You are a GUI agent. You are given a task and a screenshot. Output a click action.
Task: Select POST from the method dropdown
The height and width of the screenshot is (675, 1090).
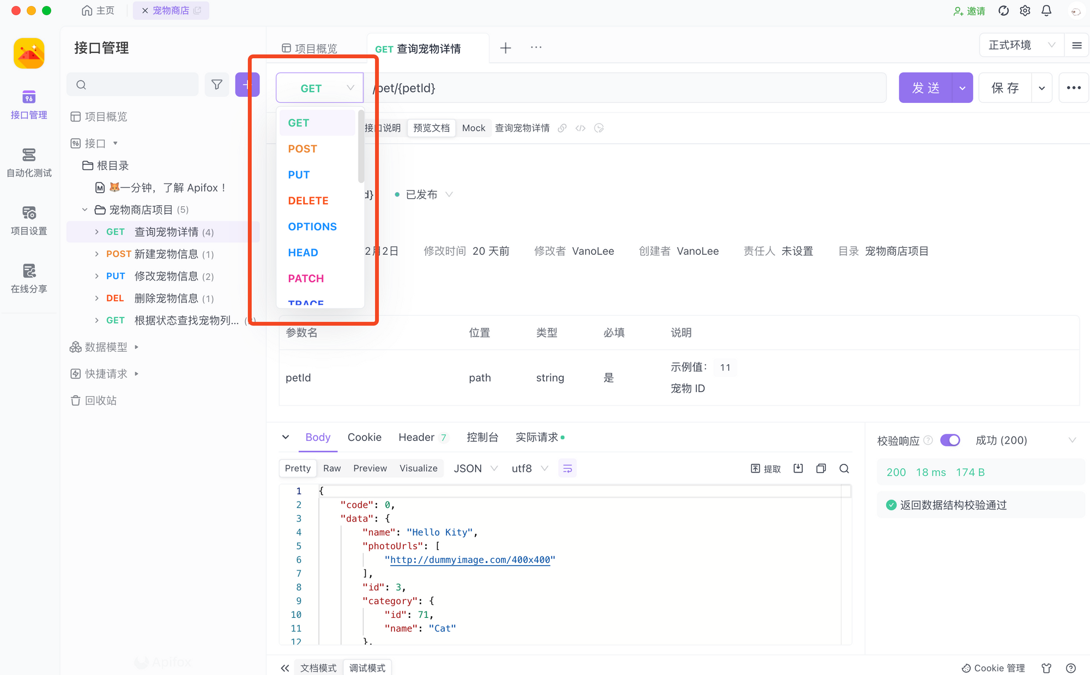[x=302, y=148]
